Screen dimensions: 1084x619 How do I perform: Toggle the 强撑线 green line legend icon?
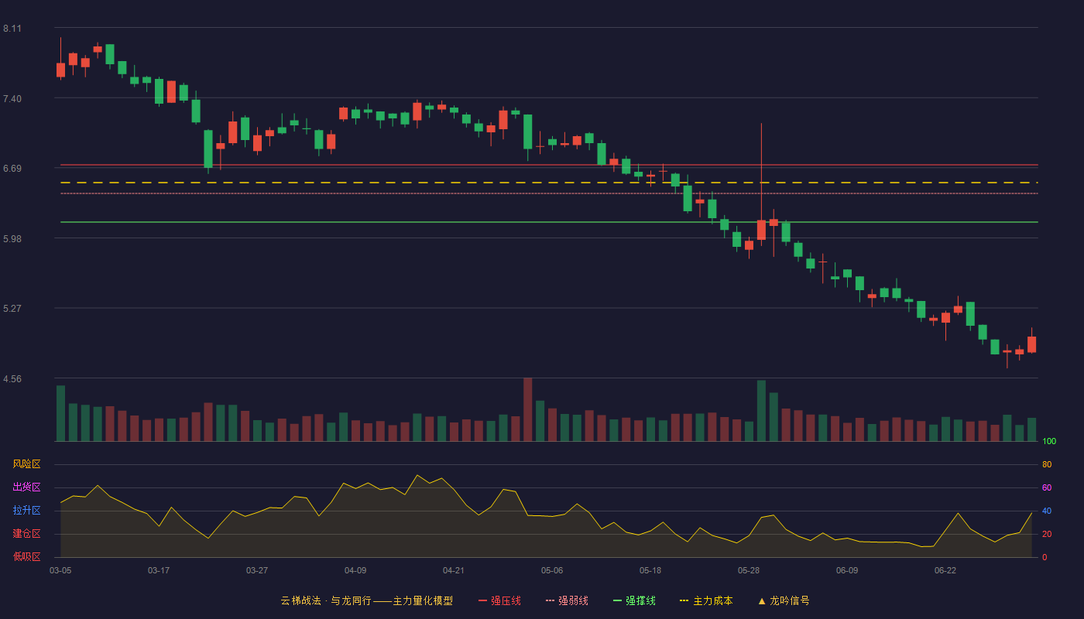617,600
